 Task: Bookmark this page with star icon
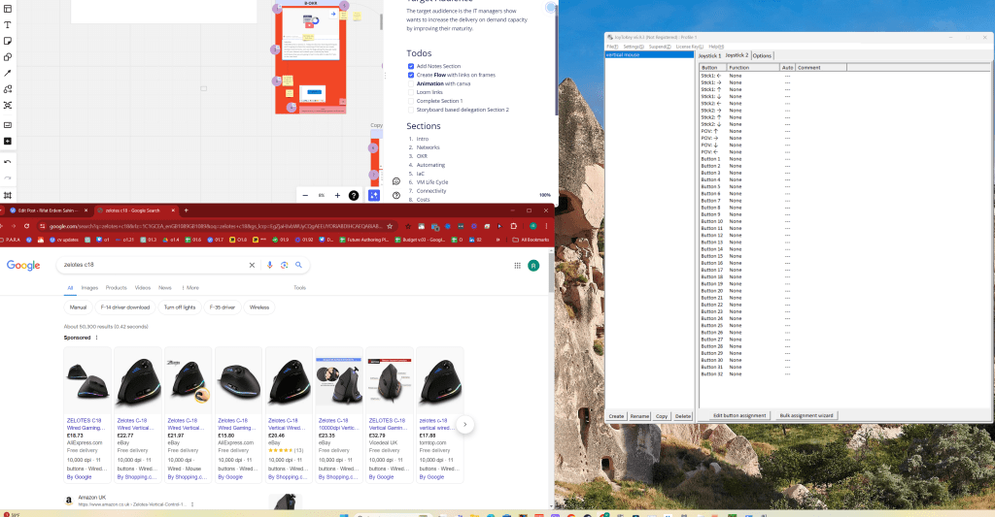pos(390,226)
